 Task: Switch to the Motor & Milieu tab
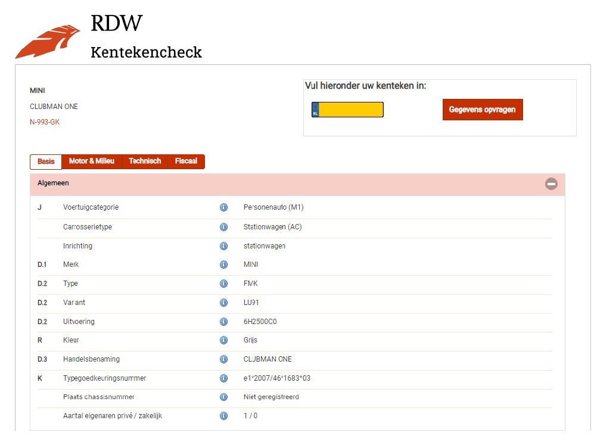click(92, 161)
